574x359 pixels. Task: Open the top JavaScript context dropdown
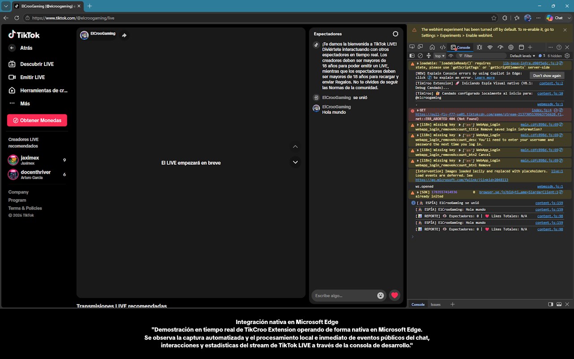click(x=439, y=56)
